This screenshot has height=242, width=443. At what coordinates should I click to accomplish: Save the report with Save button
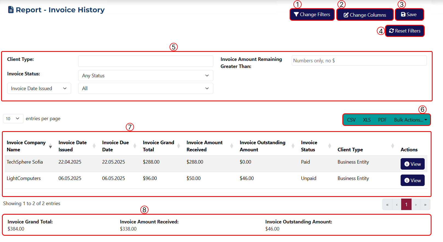pyautogui.click(x=409, y=14)
